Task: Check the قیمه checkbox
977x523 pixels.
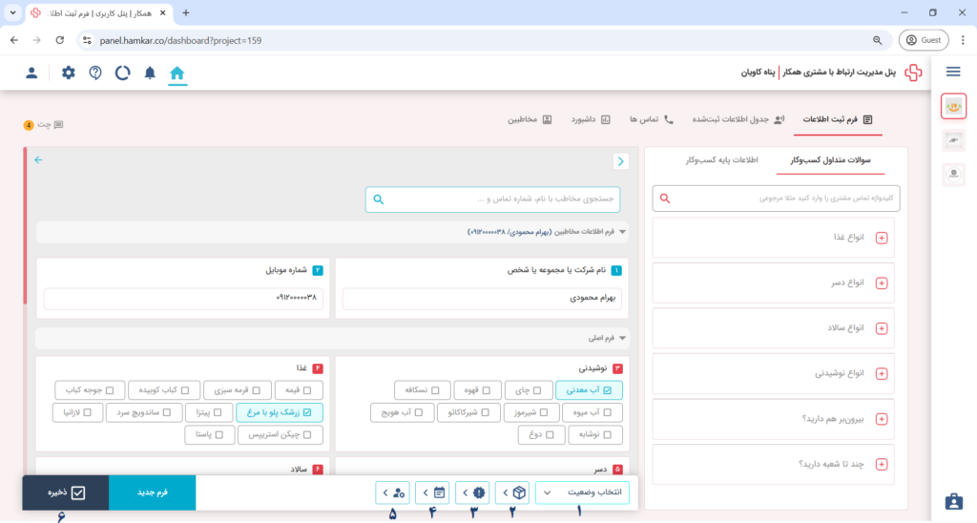Action: point(307,390)
